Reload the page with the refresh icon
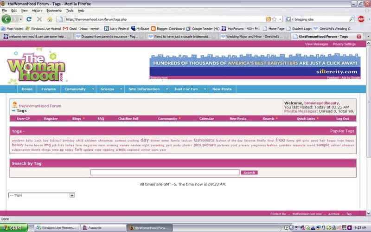This screenshot has height=232, width=371. coord(29,19)
